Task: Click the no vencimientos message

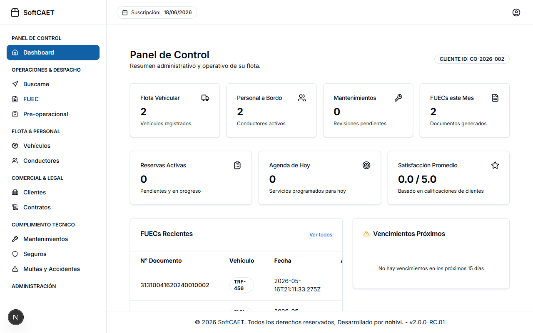Action: (431, 268)
